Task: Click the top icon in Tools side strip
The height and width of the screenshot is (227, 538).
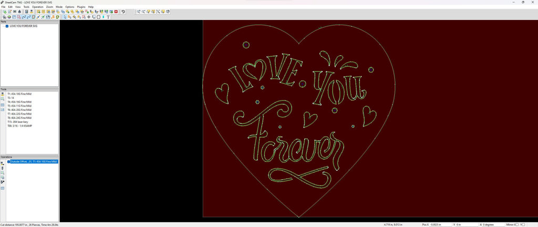Action: (3, 94)
